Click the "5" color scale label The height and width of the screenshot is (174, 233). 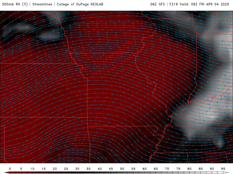(21, 169)
